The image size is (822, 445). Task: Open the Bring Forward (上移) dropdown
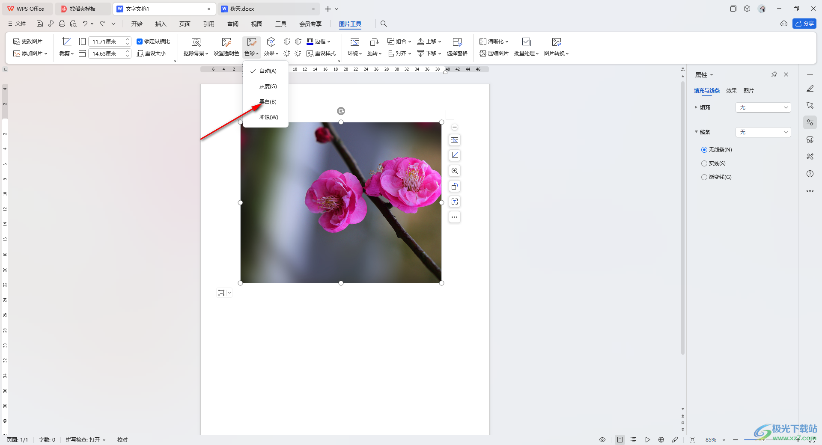click(x=429, y=42)
